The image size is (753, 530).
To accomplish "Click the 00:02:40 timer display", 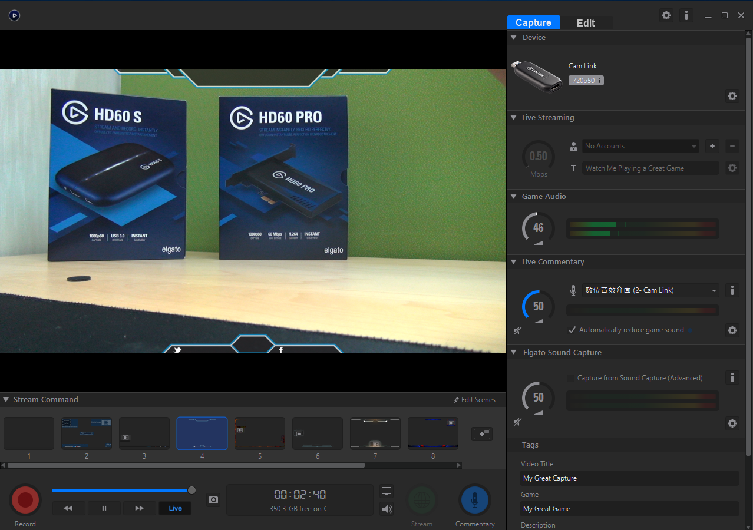I will tap(300, 495).
